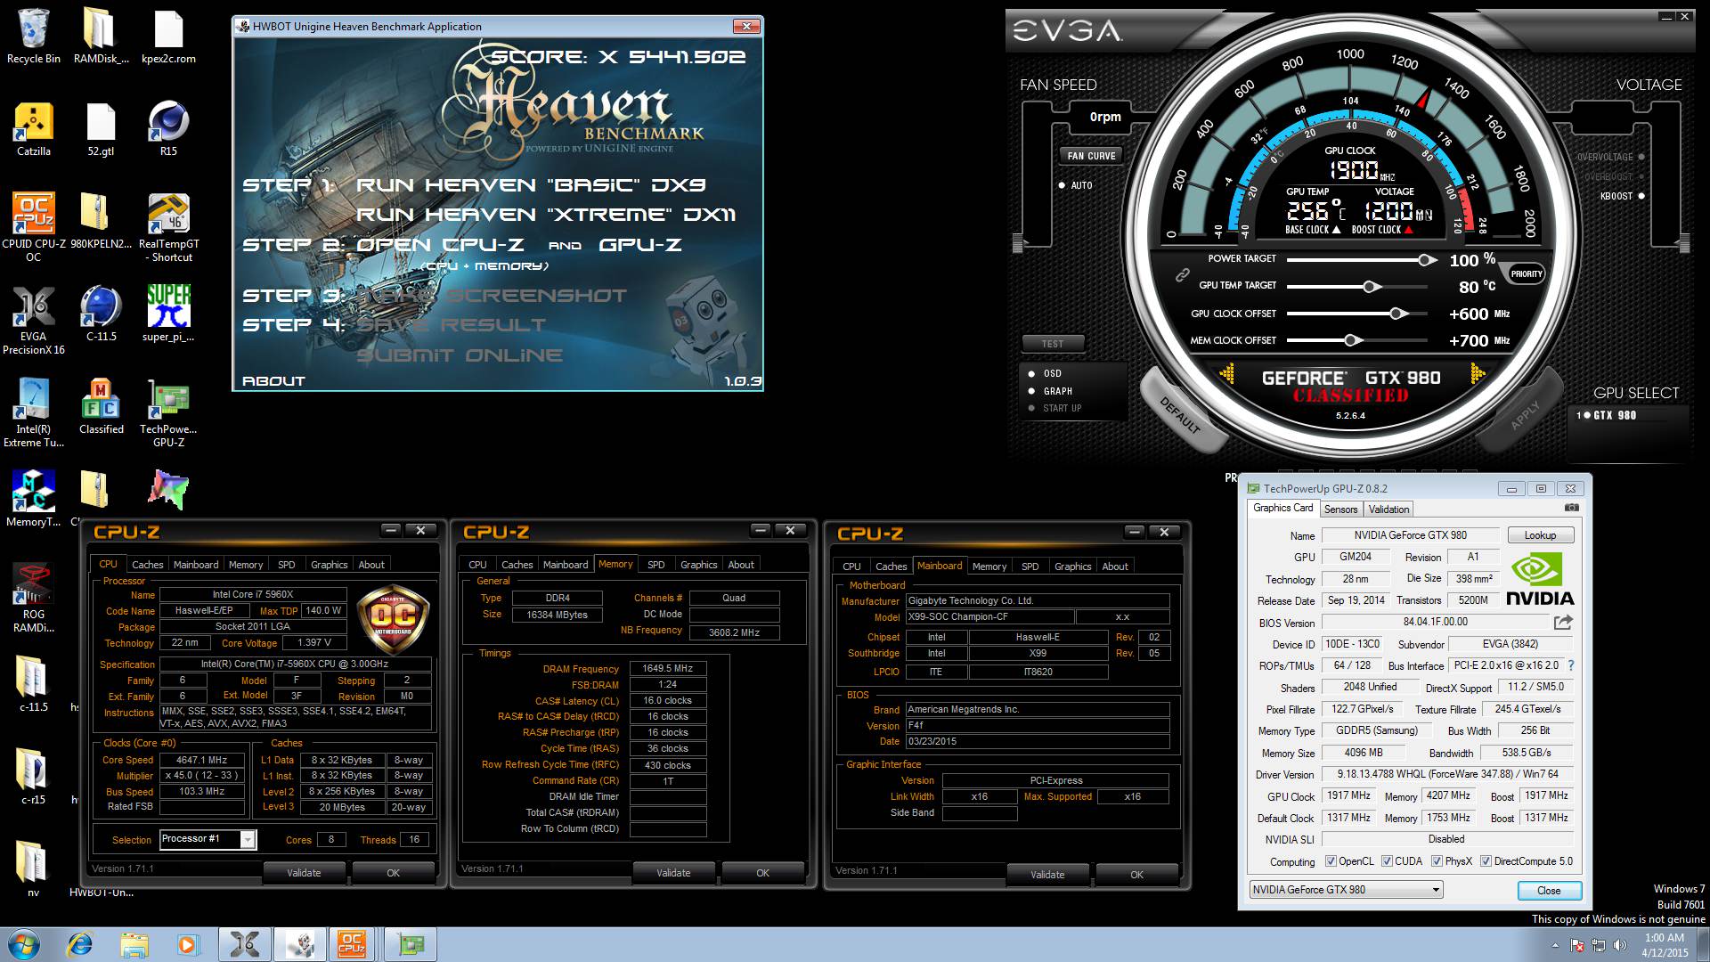Adjust the MEM CLOCK OFFSET slider
Image resolution: width=1710 pixels, height=962 pixels.
pyautogui.click(x=1352, y=340)
